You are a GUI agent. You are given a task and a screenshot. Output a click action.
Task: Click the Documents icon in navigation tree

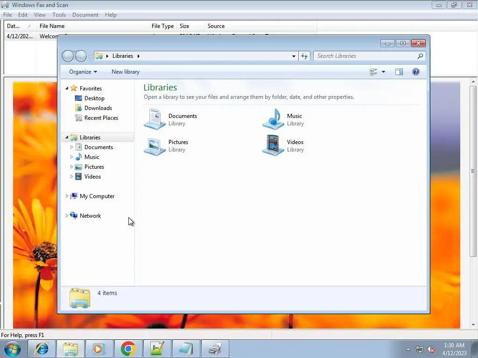[78, 147]
